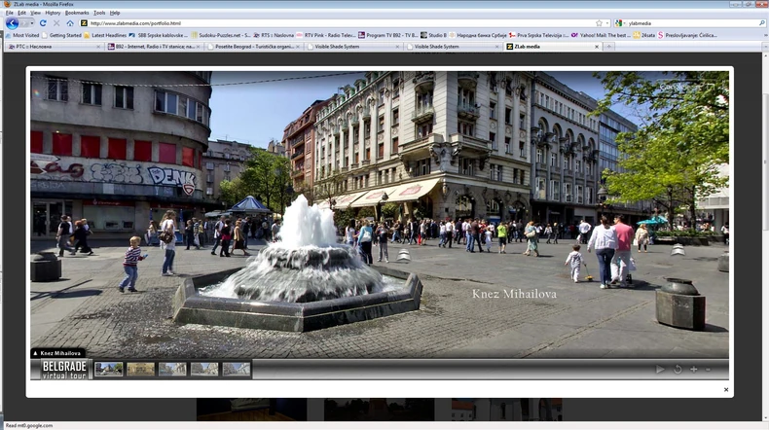This screenshot has height=430, width=769.
Task: Zoom out with the minus icon
Action: (x=709, y=369)
